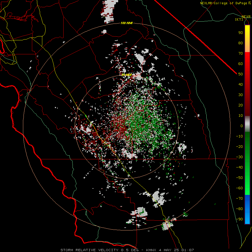Viewport: 252px width, 252px height.
Task: Click the 10 value on velocity scale
Action: [x=241, y=116]
